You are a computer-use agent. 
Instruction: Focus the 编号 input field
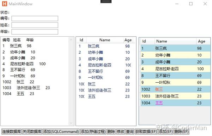click(35, 18)
